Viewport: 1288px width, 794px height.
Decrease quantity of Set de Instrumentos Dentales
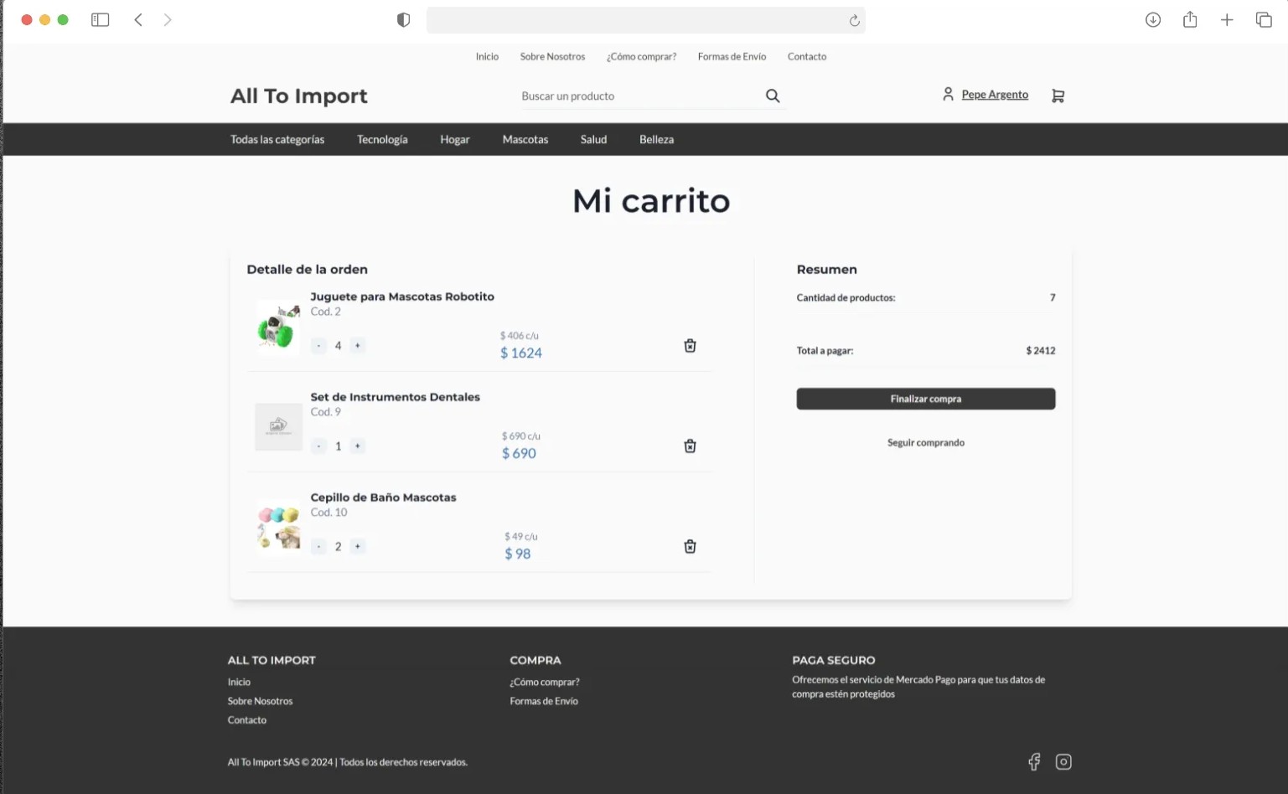click(x=318, y=446)
